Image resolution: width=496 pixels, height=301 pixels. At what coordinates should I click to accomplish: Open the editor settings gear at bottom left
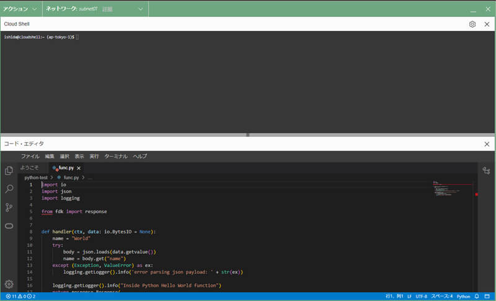9,284
